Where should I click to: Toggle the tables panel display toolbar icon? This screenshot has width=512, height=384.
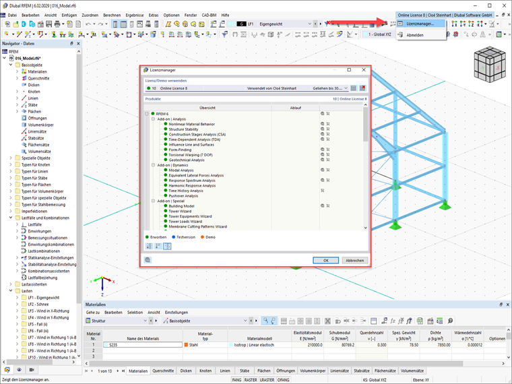(123, 24)
